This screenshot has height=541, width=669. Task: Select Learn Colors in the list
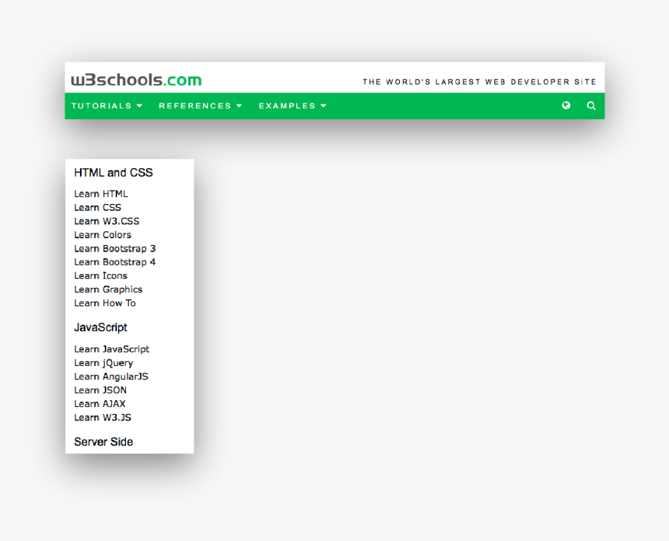(103, 235)
